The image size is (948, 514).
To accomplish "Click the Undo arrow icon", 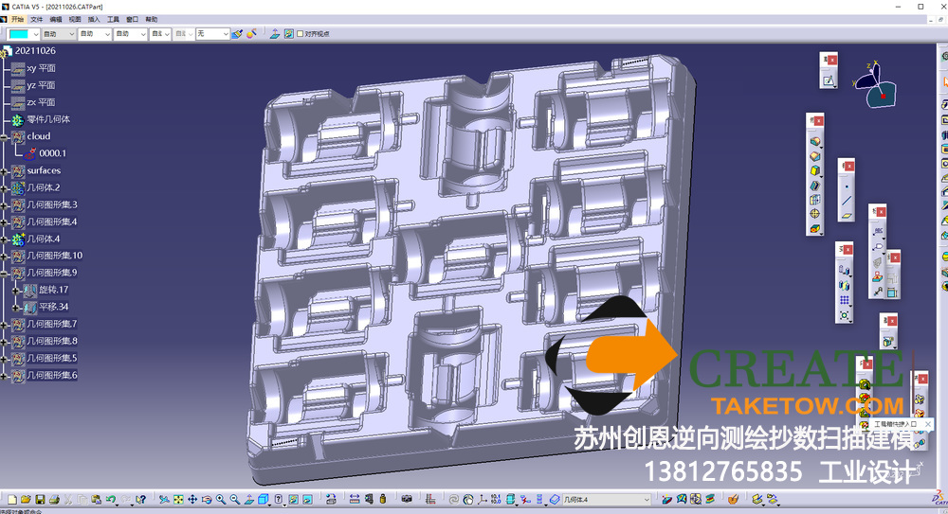I will pyautogui.click(x=111, y=499).
